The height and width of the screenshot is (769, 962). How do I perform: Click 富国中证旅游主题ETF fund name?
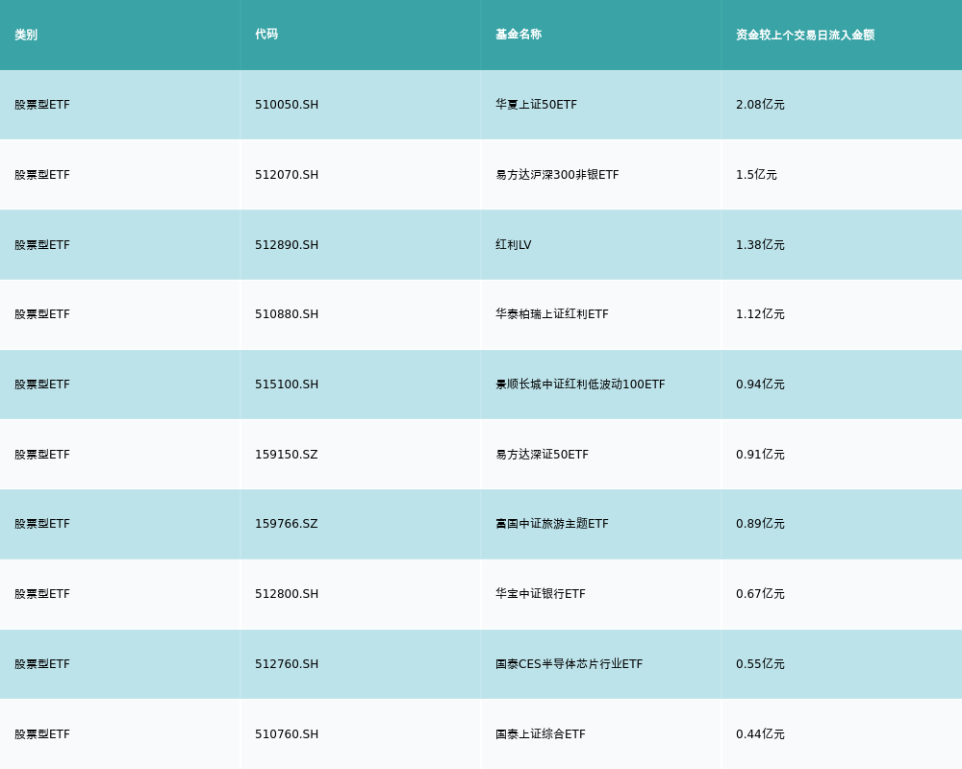point(552,524)
